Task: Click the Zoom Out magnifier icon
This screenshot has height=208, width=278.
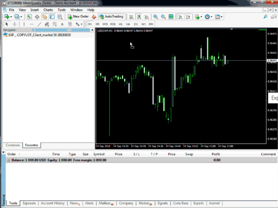Action: click(163, 17)
